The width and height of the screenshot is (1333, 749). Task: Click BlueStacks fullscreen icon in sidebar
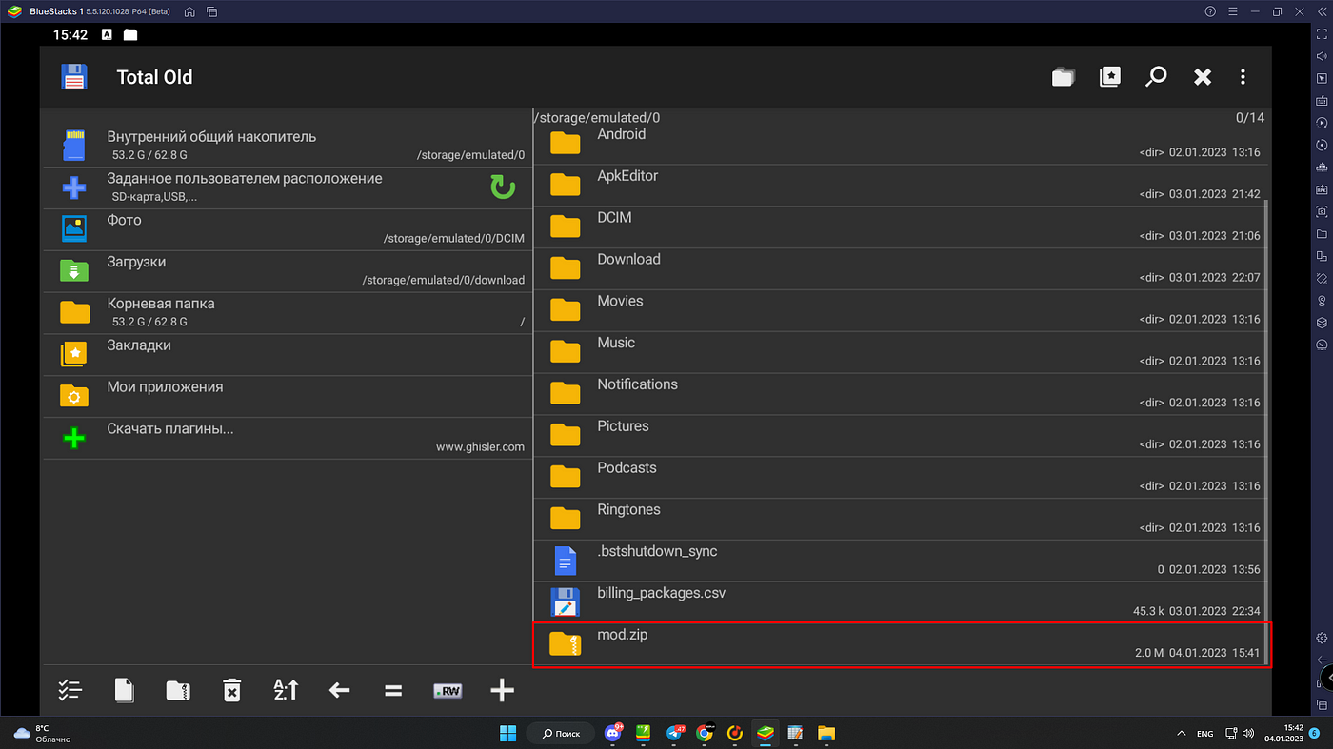[x=1322, y=34]
